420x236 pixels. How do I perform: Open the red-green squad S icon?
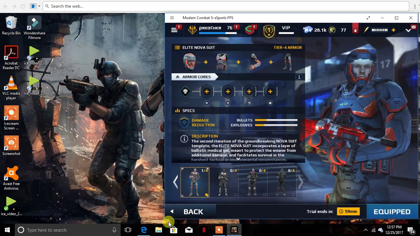pos(250,30)
